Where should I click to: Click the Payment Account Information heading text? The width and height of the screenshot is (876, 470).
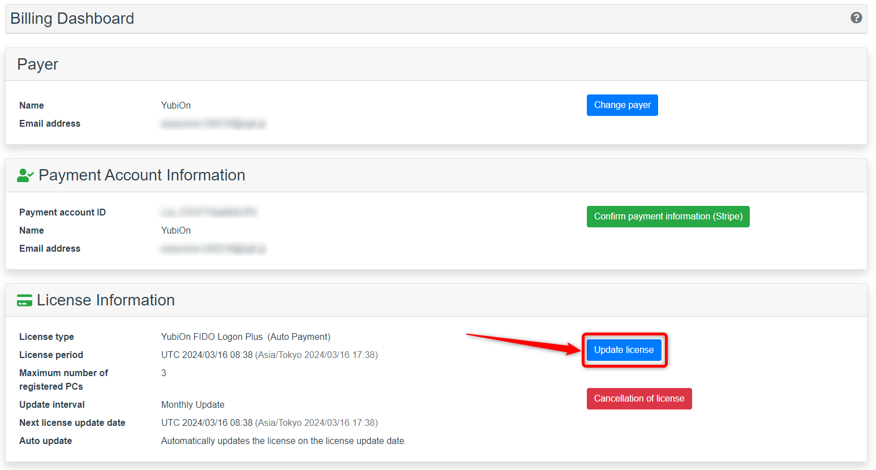142,175
